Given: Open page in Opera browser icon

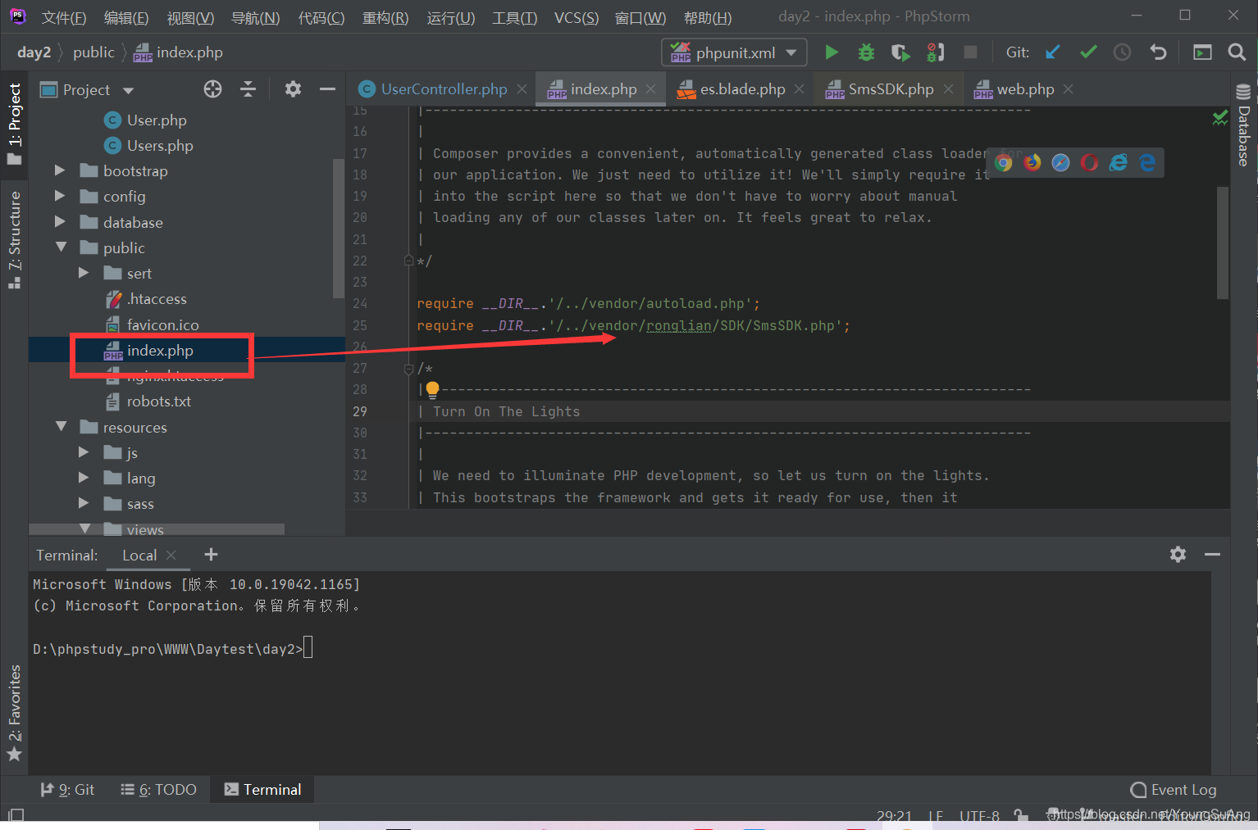Looking at the screenshot, I should [1089, 162].
